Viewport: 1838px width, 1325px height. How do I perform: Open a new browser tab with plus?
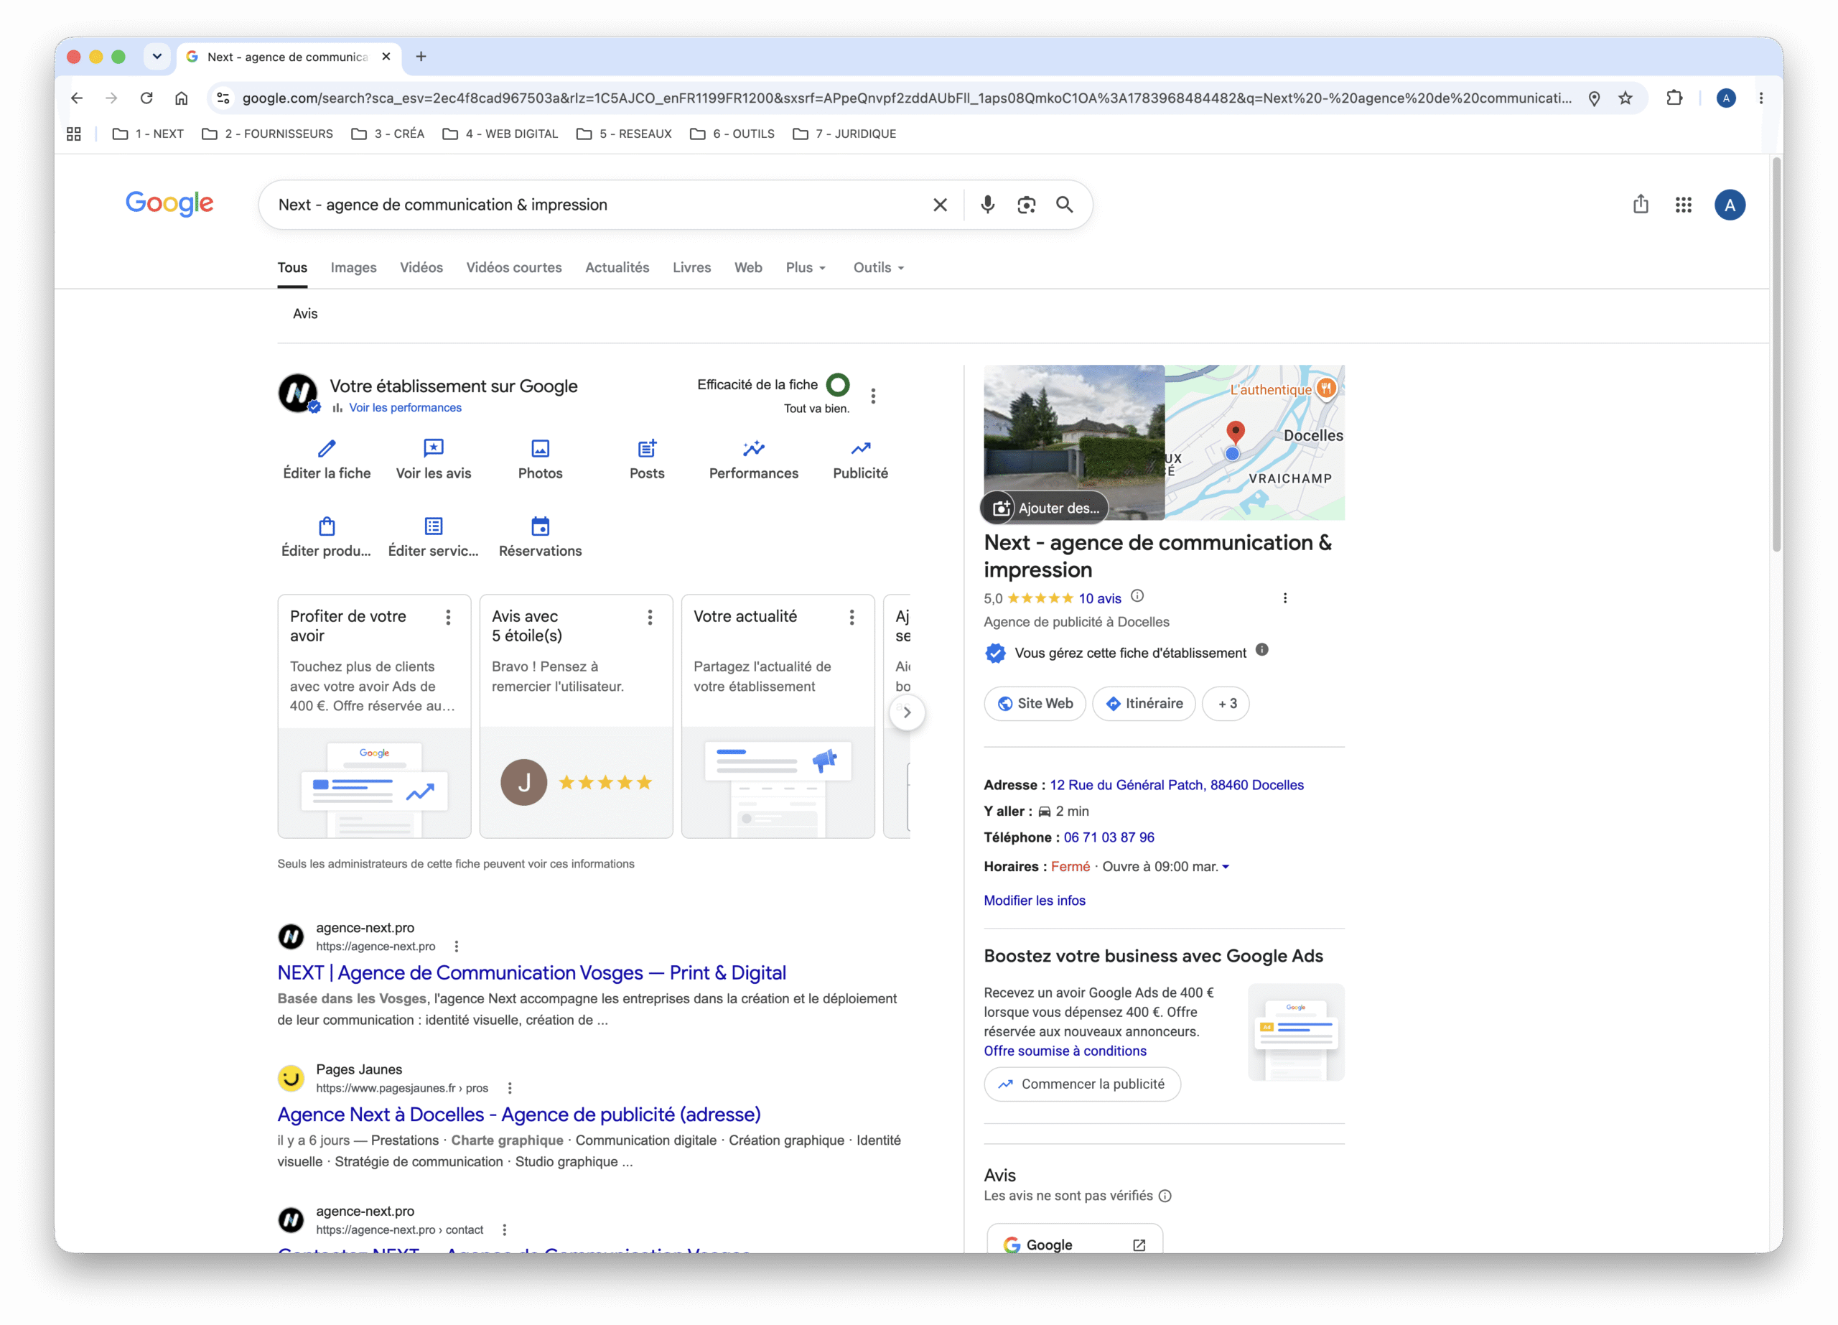421,56
